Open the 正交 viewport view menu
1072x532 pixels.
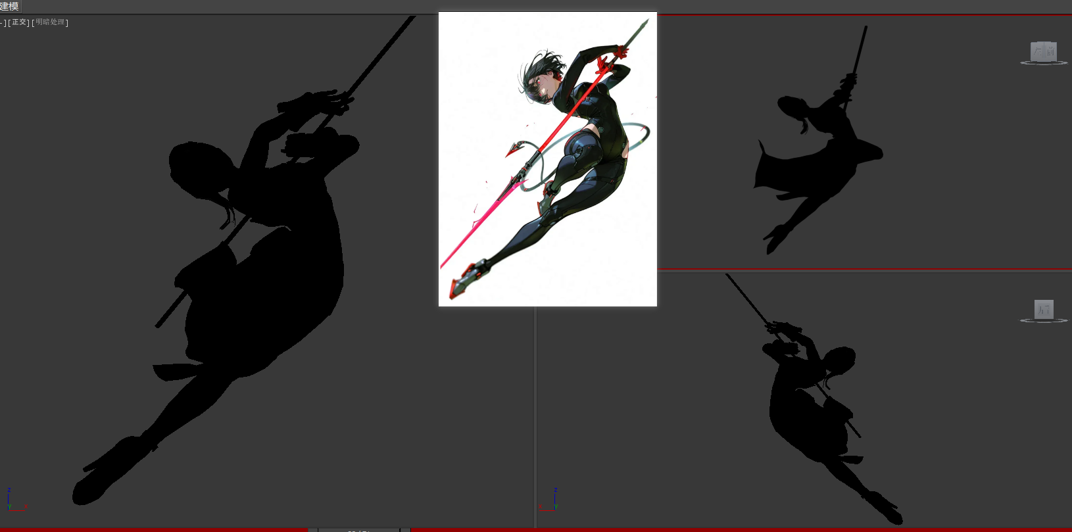point(20,22)
